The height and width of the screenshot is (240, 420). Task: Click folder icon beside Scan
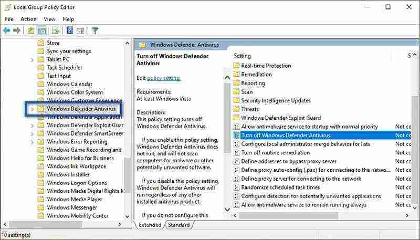point(236,91)
